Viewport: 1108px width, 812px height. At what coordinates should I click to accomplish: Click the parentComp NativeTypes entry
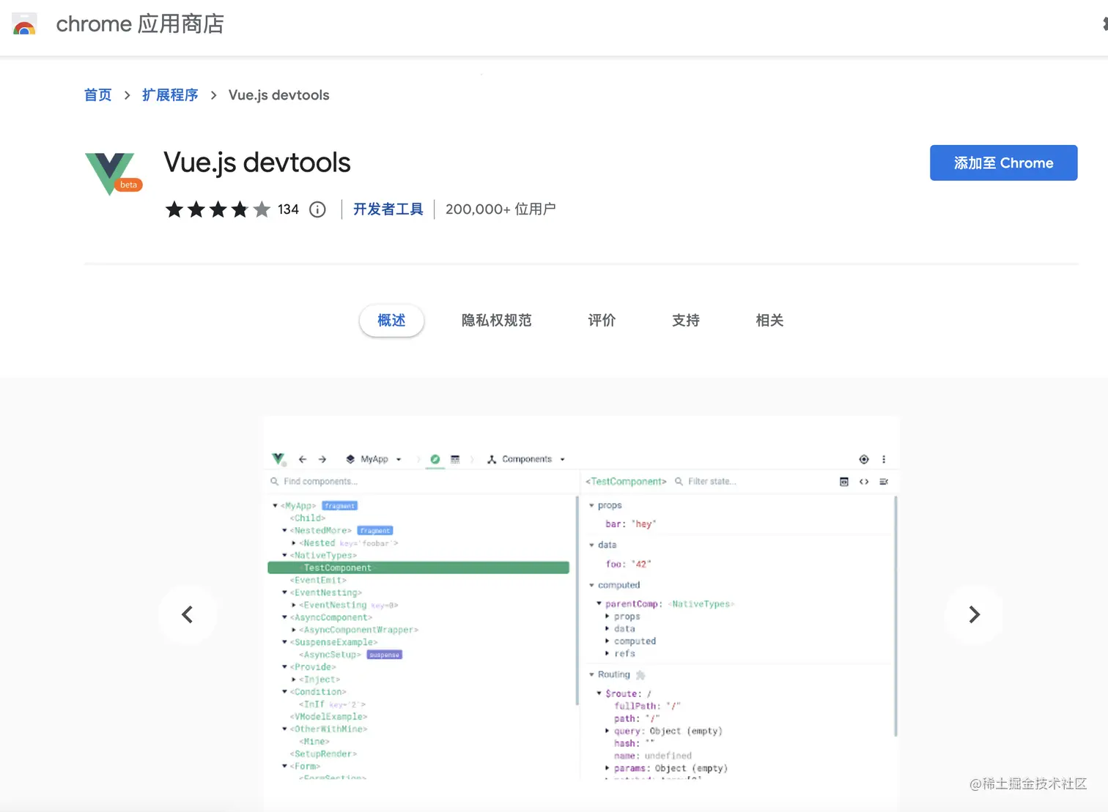point(670,604)
